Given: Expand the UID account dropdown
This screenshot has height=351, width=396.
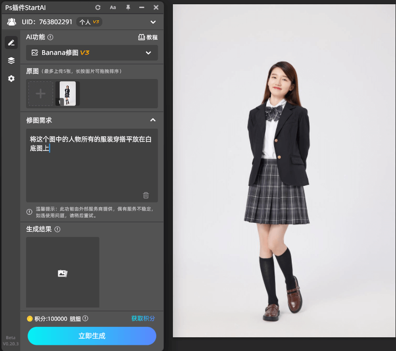Looking at the screenshot, I should [153, 22].
